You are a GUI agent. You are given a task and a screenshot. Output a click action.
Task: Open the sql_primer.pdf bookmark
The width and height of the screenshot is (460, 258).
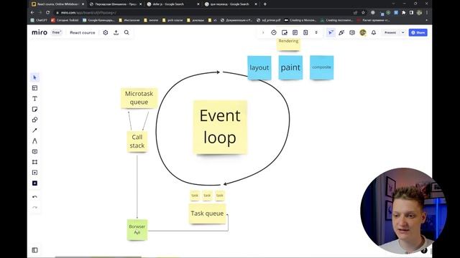coord(268,20)
